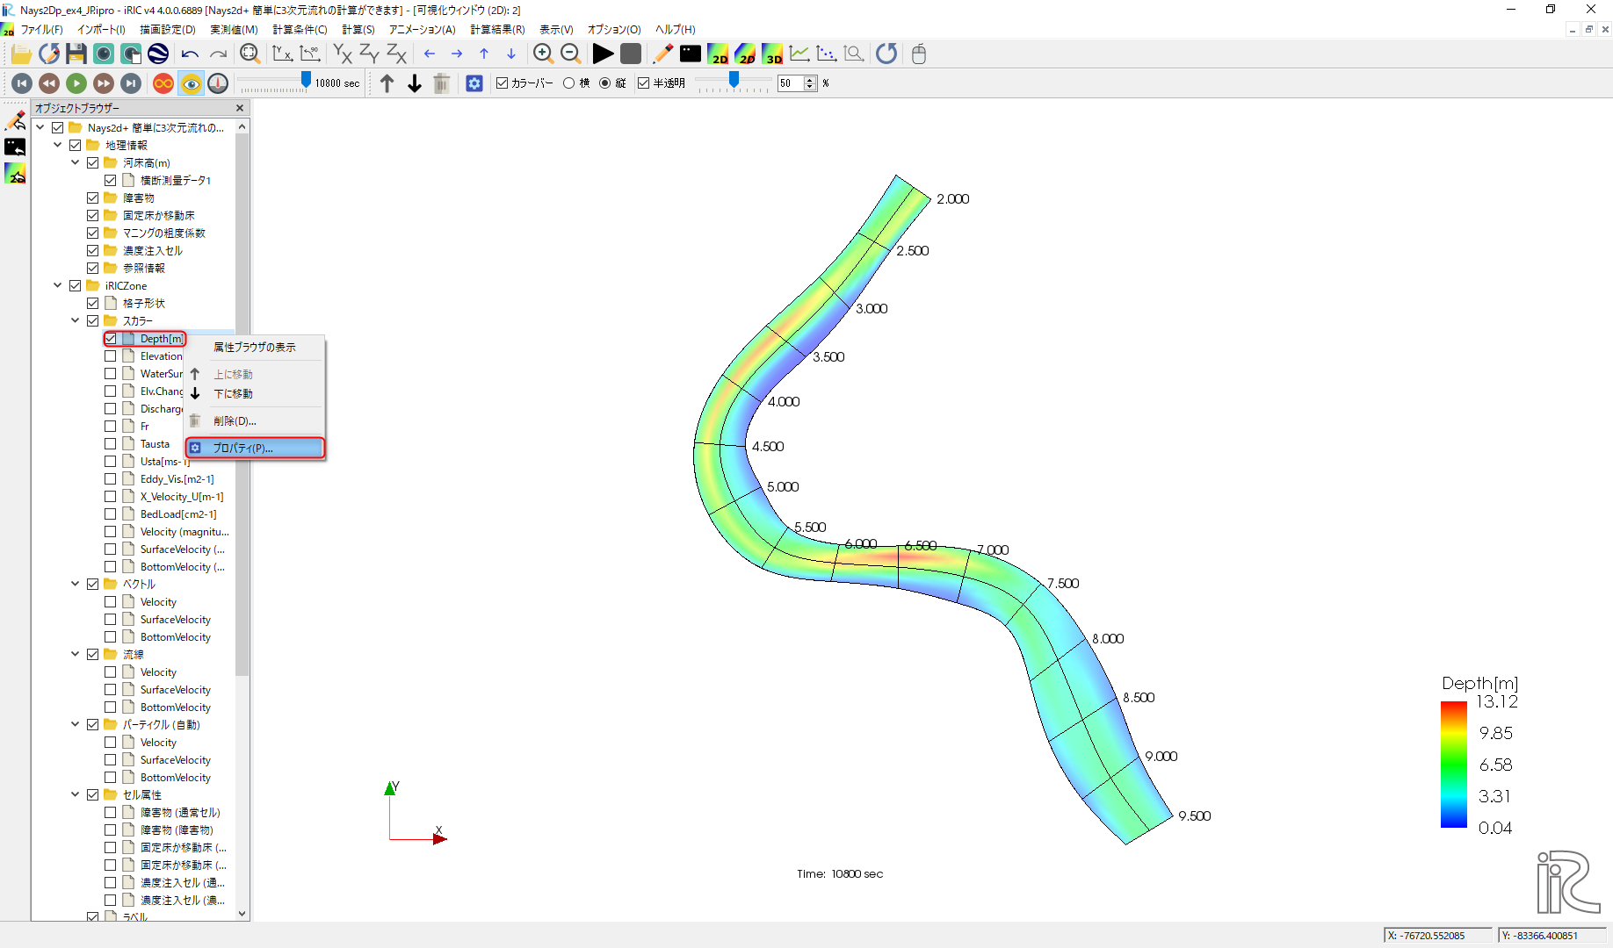Viewport: 1613px width, 948px height.
Task: Collapse the root Nays2d+ tree node
Action: [x=40, y=127]
